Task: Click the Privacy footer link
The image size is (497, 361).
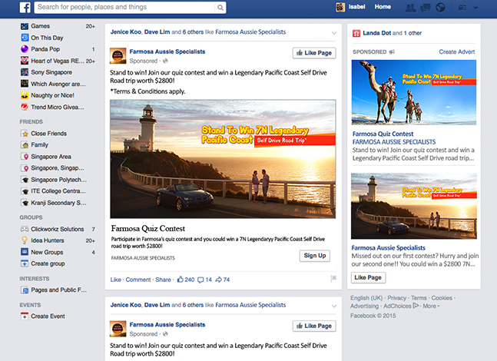Action: pyautogui.click(x=396, y=298)
